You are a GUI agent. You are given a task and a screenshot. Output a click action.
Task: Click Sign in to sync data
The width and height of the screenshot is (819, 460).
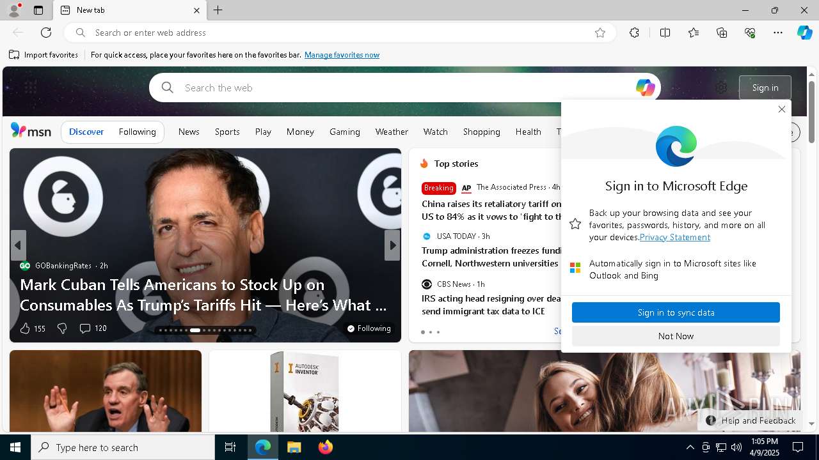(x=676, y=312)
